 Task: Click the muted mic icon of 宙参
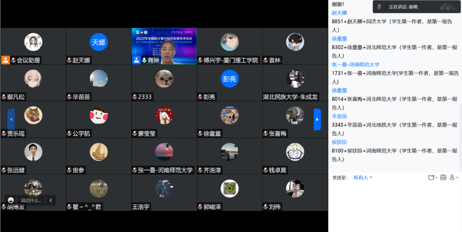(69, 170)
